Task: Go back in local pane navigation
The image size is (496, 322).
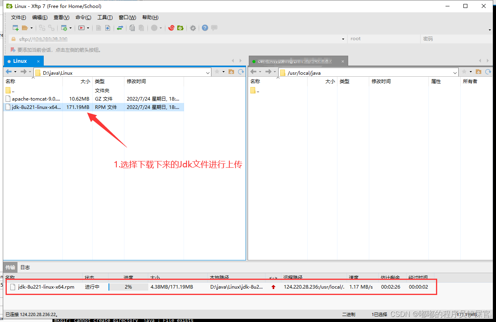Action: [x=8, y=72]
